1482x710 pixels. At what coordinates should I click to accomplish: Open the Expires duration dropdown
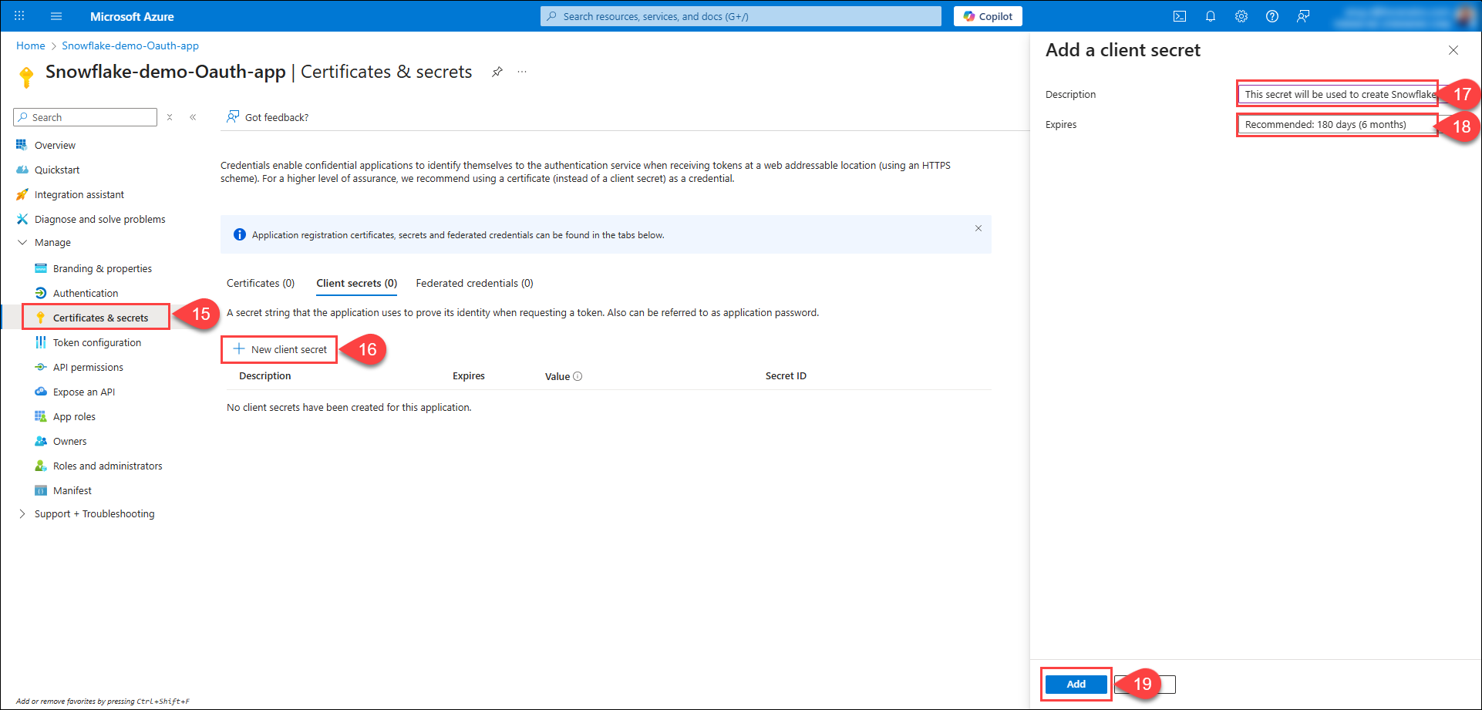tap(1337, 125)
